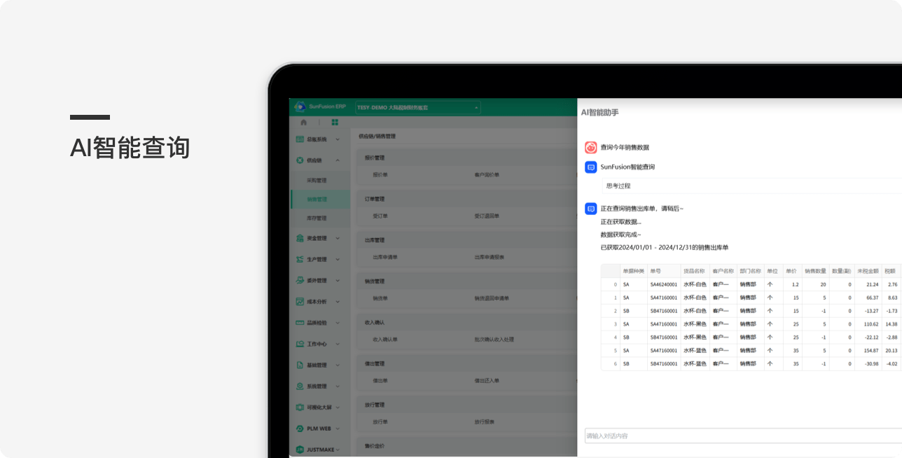Viewport: 902px width, 458px height.
Task: Select 库存管理 in the sidebar
Action: click(x=317, y=218)
